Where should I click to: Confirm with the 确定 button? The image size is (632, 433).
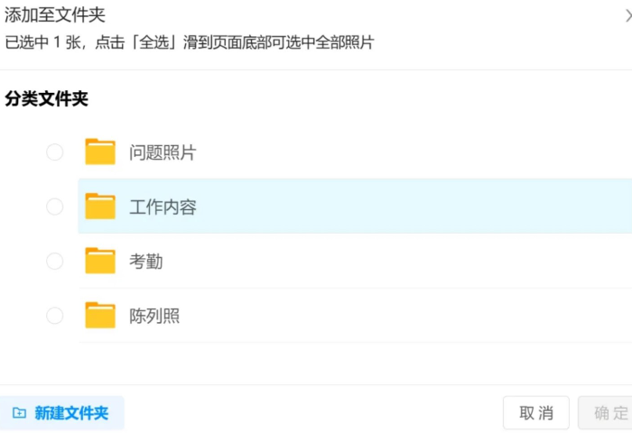coord(605,413)
